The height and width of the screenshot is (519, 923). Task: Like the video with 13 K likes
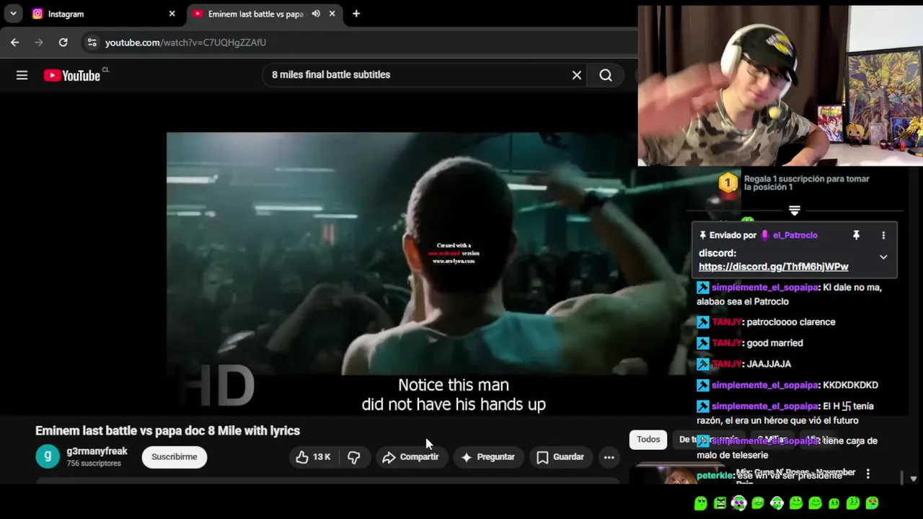tap(313, 457)
